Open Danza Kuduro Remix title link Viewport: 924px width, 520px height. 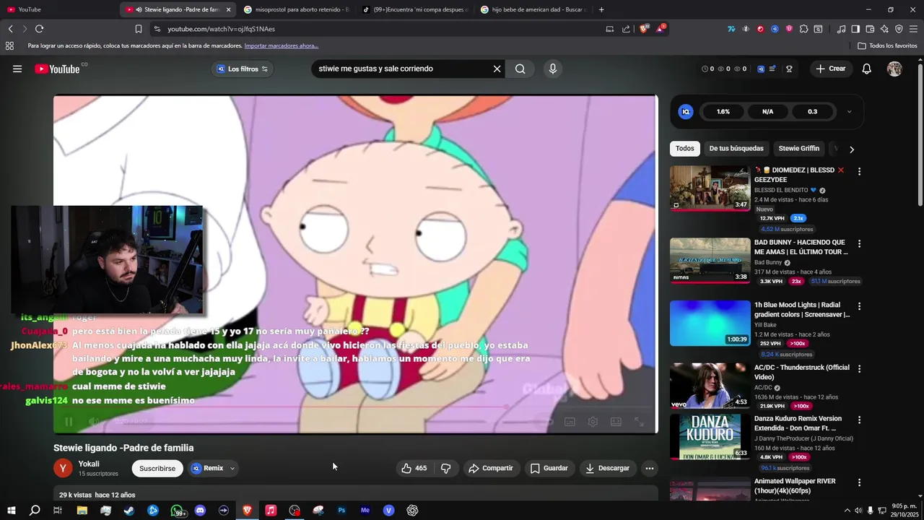tap(798, 422)
